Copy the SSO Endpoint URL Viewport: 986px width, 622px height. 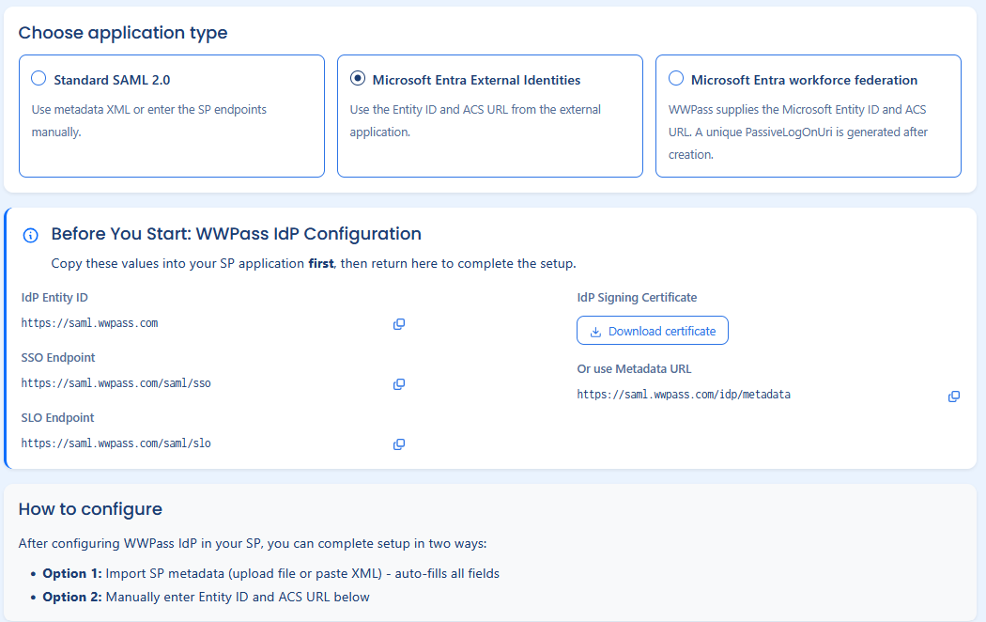399,384
